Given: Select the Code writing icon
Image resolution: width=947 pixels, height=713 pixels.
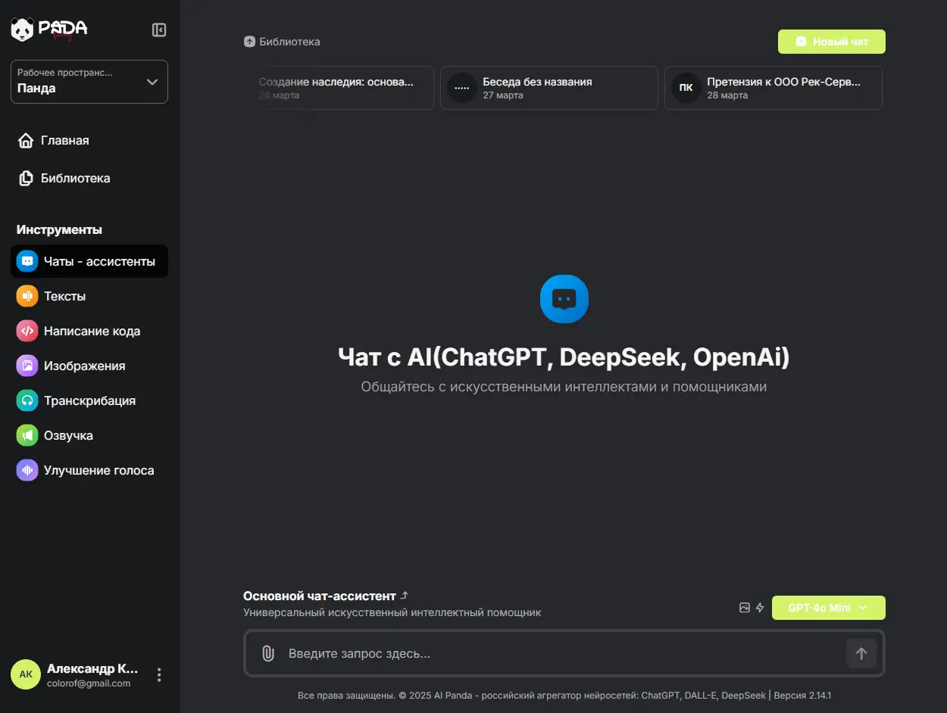Looking at the screenshot, I should pyautogui.click(x=27, y=331).
